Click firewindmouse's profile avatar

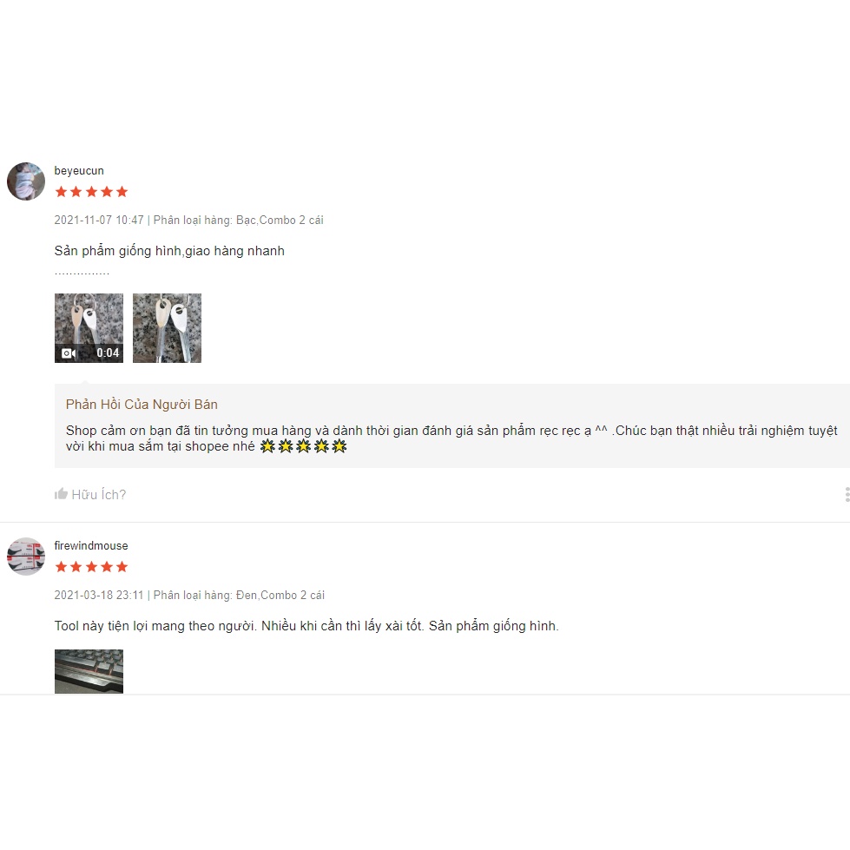(26, 557)
